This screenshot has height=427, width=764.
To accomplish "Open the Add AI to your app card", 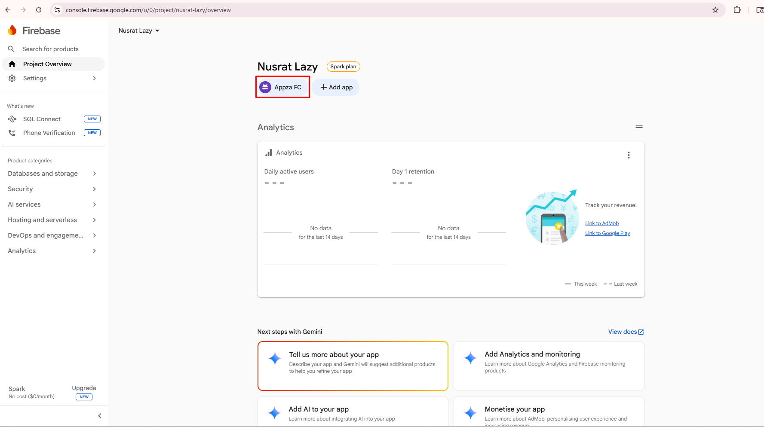I will pos(353,412).
